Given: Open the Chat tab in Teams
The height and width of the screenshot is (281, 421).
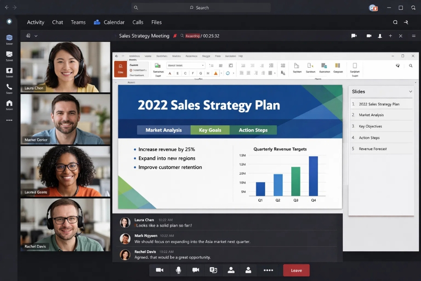Looking at the screenshot, I should (x=57, y=22).
